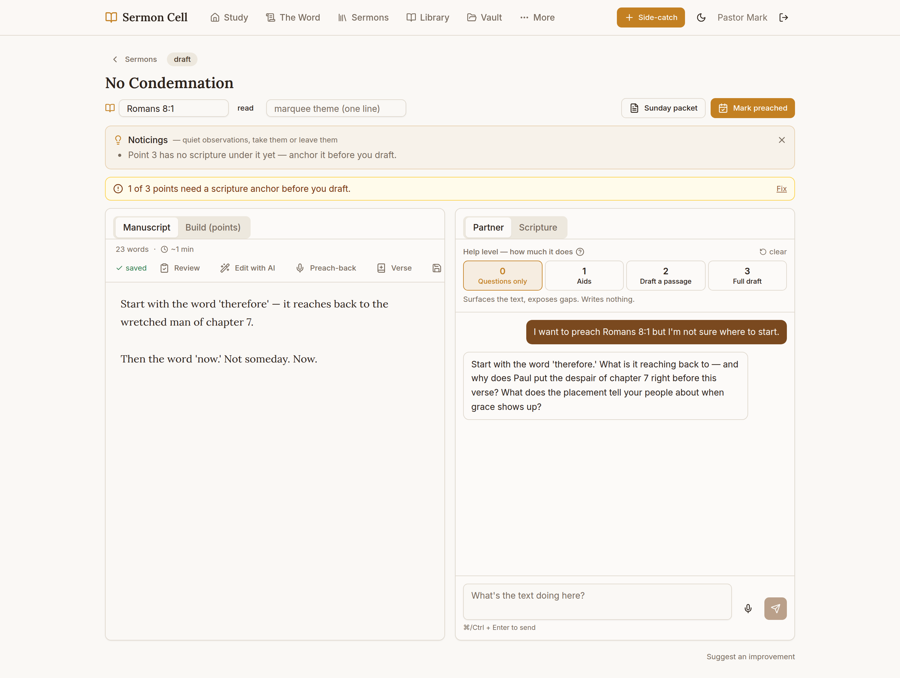This screenshot has width=900, height=678.
Task: Switch to the Scripture tab
Action: [537, 227]
